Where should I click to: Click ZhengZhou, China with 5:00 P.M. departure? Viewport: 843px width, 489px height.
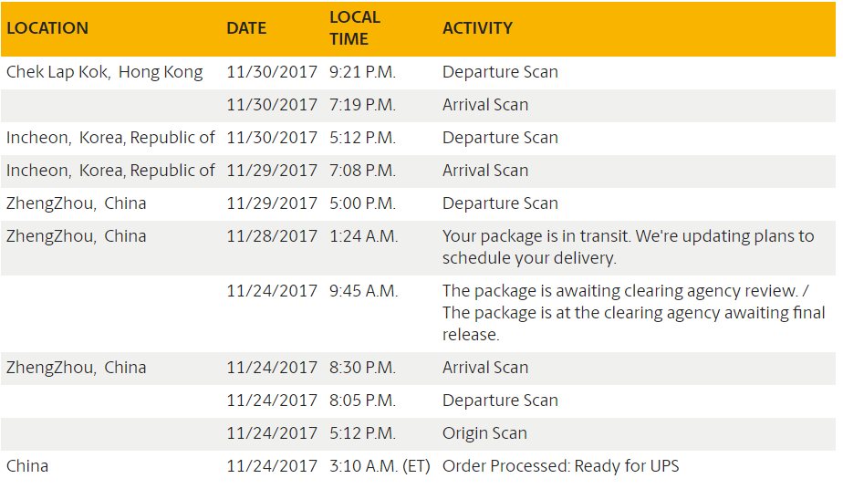click(x=77, y=203)
